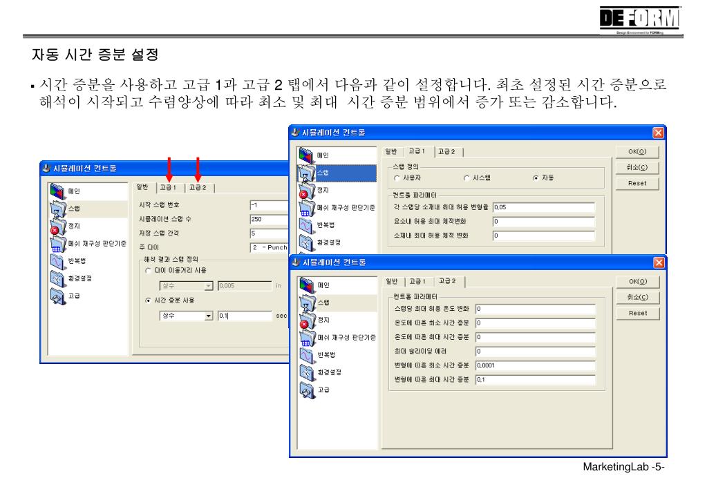The image size is (707, 489).
Task: Click 메인 icon in left dialog
Action: click(58, 191)
